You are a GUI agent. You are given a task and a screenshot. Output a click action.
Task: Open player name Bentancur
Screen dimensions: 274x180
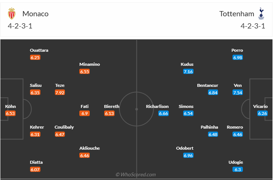[x=207, y=85]
